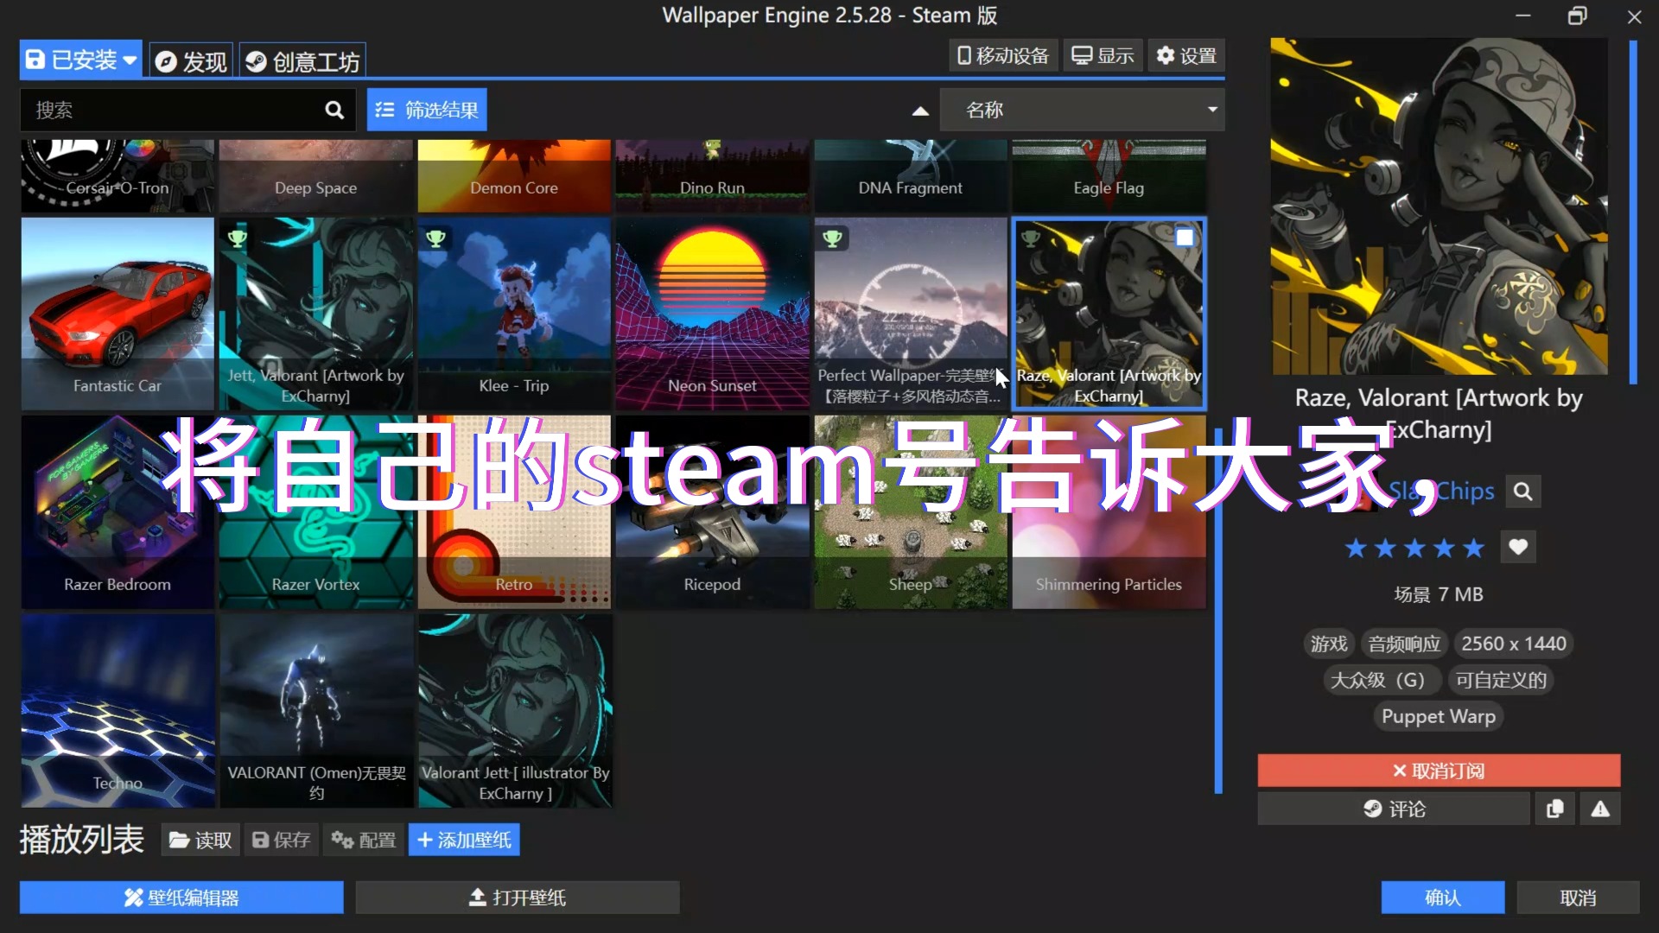
Task: Open the 已安装 dropdown arrow
Action: click(130, 60)
